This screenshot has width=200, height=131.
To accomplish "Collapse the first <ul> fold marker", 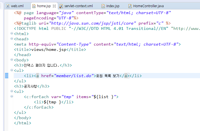I will tap(12, 70).
